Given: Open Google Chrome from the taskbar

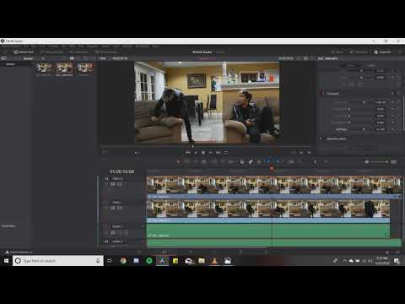Looking at the screenshot, I should [123, 261].
